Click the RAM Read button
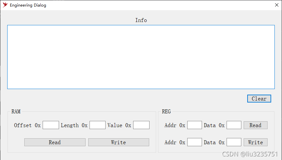Image resolution: width=282 pixels, height=160 pixels. [55, 142]
